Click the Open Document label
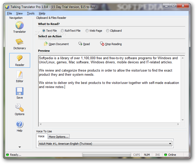The height and width of the screenshot is (164, 196). 59,44
